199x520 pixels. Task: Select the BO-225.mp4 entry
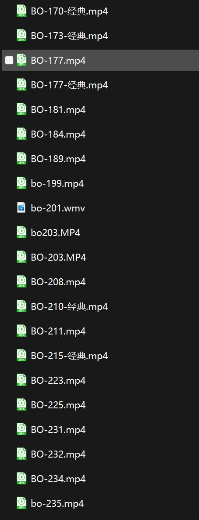[x=58, y=405]
